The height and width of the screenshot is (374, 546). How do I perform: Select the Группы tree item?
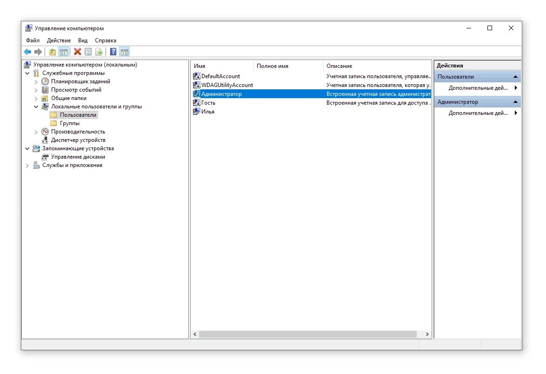(70, 123)
